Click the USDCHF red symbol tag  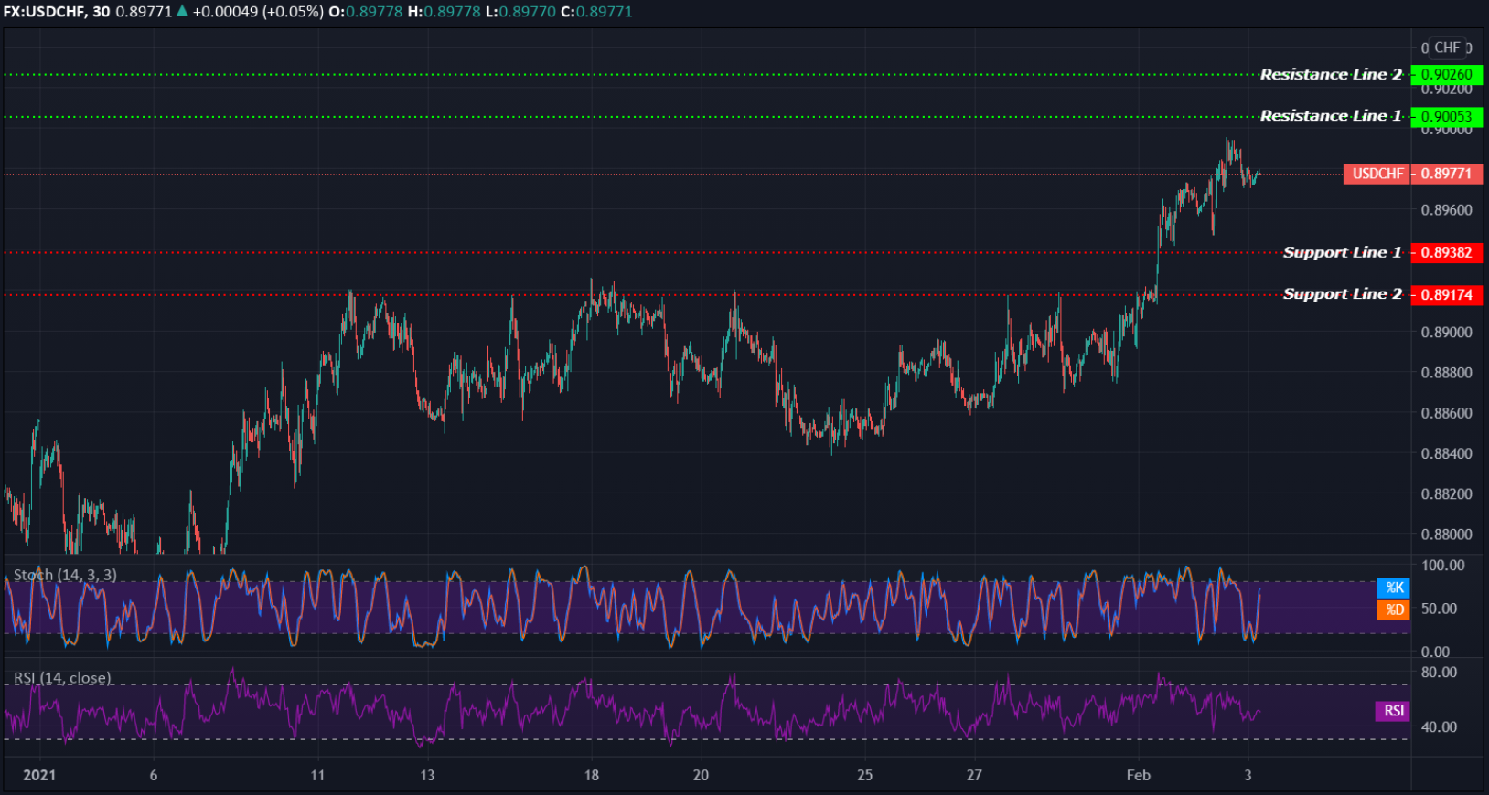pyautogui.click(x=1377, y=174)
